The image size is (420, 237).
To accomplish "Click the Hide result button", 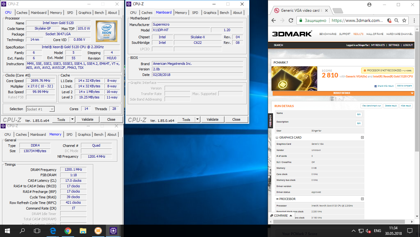I will (406, 106).
